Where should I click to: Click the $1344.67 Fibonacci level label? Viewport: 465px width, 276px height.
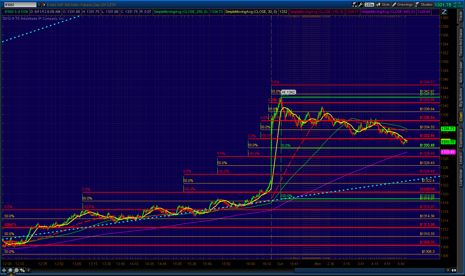(x=427, y=82)
